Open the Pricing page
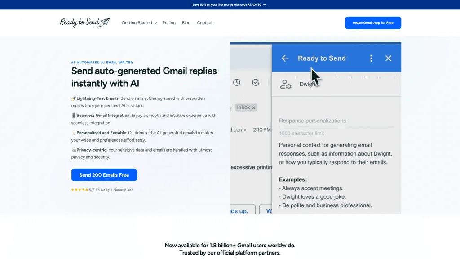Screen dimensions: 460x259 [x=169, y=22]
